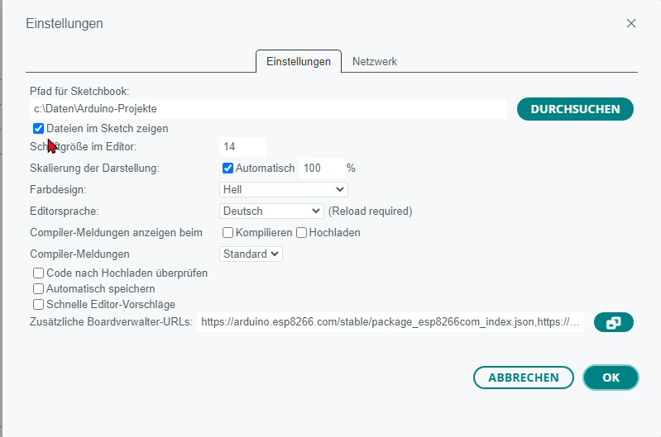
Task: Expand the Editorsprache dropdown set to Deutsch
Action: click(x=272, y=211)
